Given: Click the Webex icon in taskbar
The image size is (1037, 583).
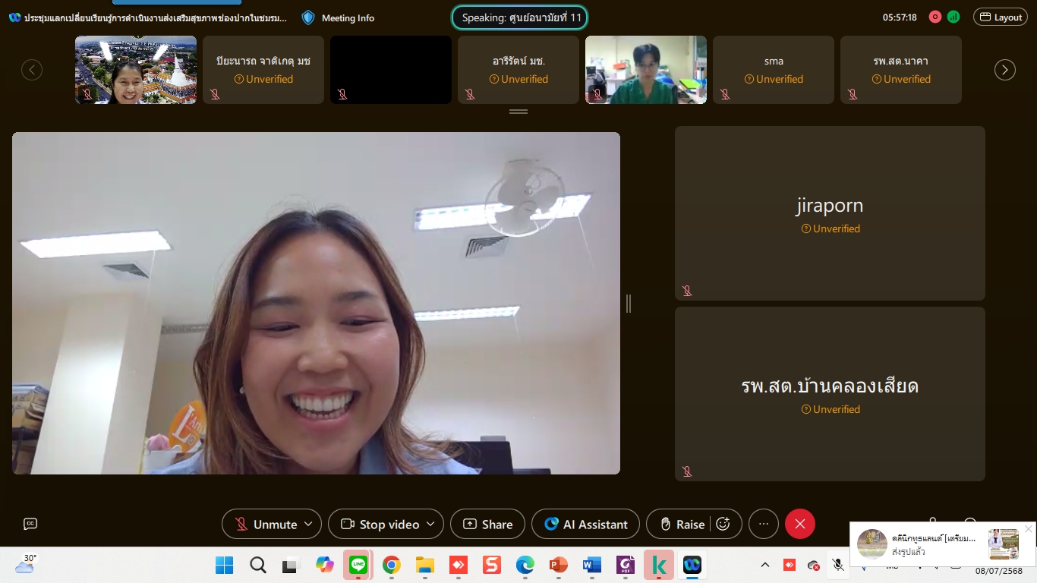Looking at the screenshot, I should [692, 565].
